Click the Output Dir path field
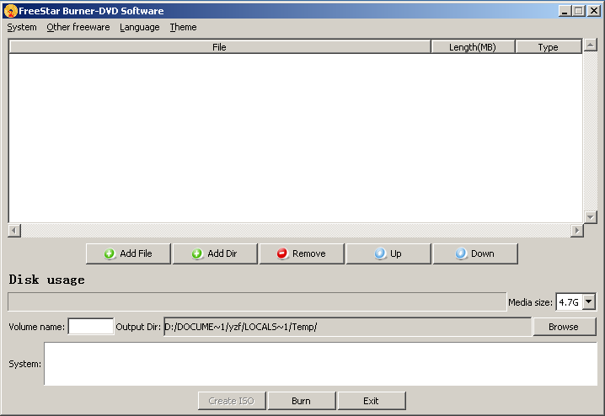 click(x=348, y=327)
